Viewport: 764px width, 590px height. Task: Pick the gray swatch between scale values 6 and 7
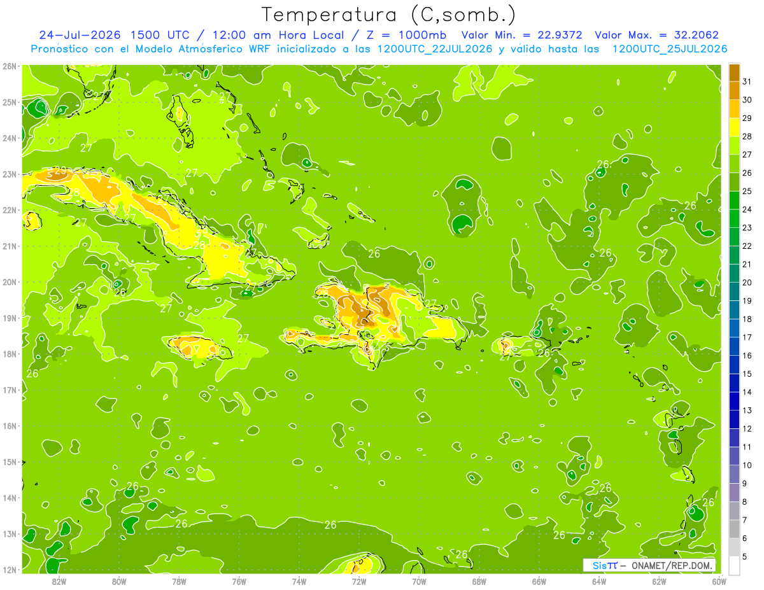point(734,530)
